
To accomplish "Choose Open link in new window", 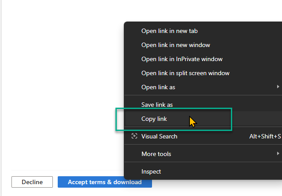I will pyautogui.click(x=175, y=45).
